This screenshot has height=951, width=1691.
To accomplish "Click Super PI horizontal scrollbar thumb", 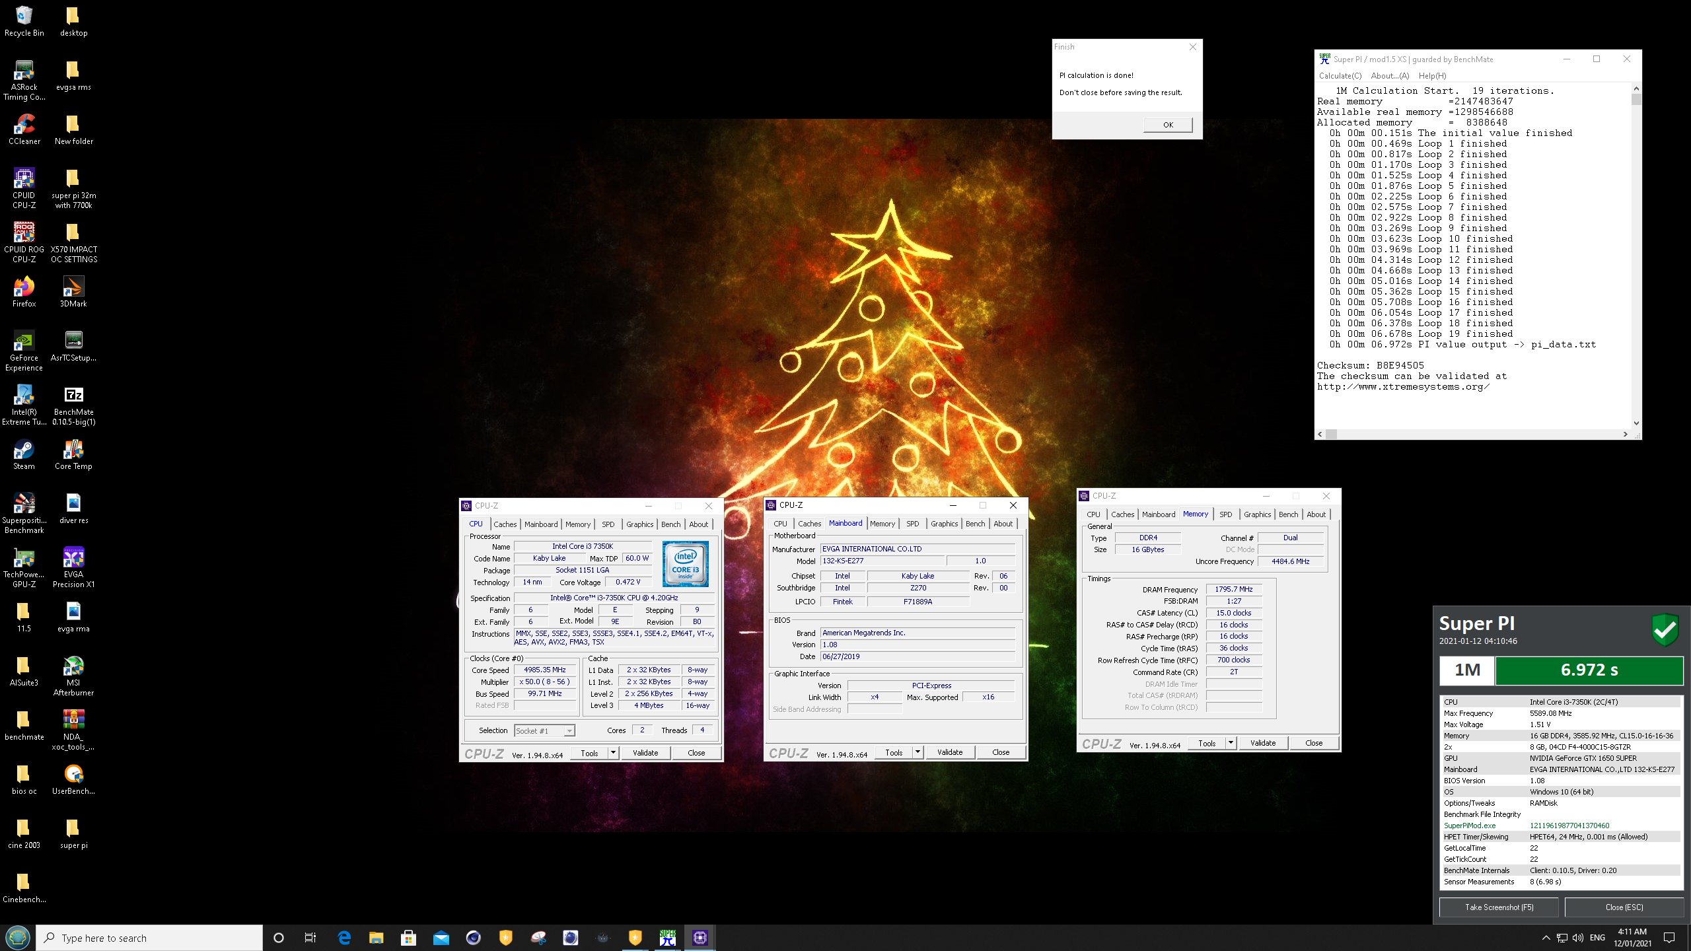I will [x=1332, y=434].
